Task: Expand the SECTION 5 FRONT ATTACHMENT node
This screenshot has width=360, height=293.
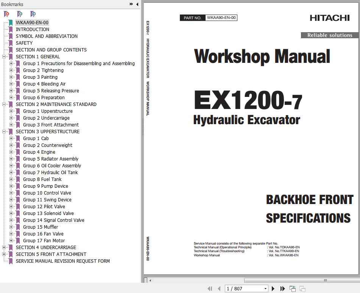Action: (x=4, y=254)
